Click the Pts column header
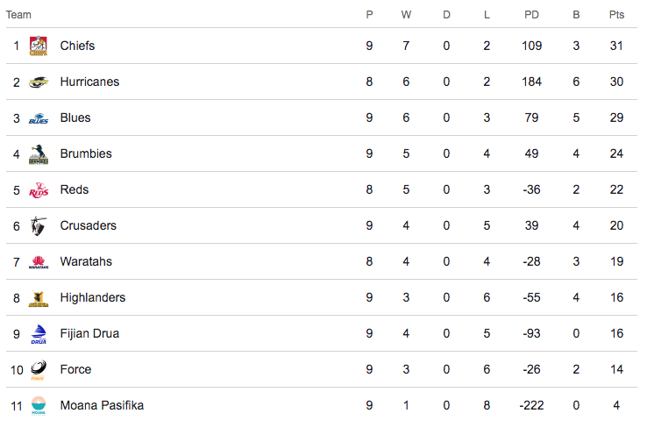This screenshot has width=647, height=435. pos(616,15)
